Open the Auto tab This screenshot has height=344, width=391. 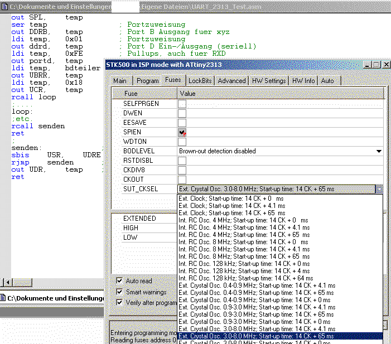(x=327, y=81)
